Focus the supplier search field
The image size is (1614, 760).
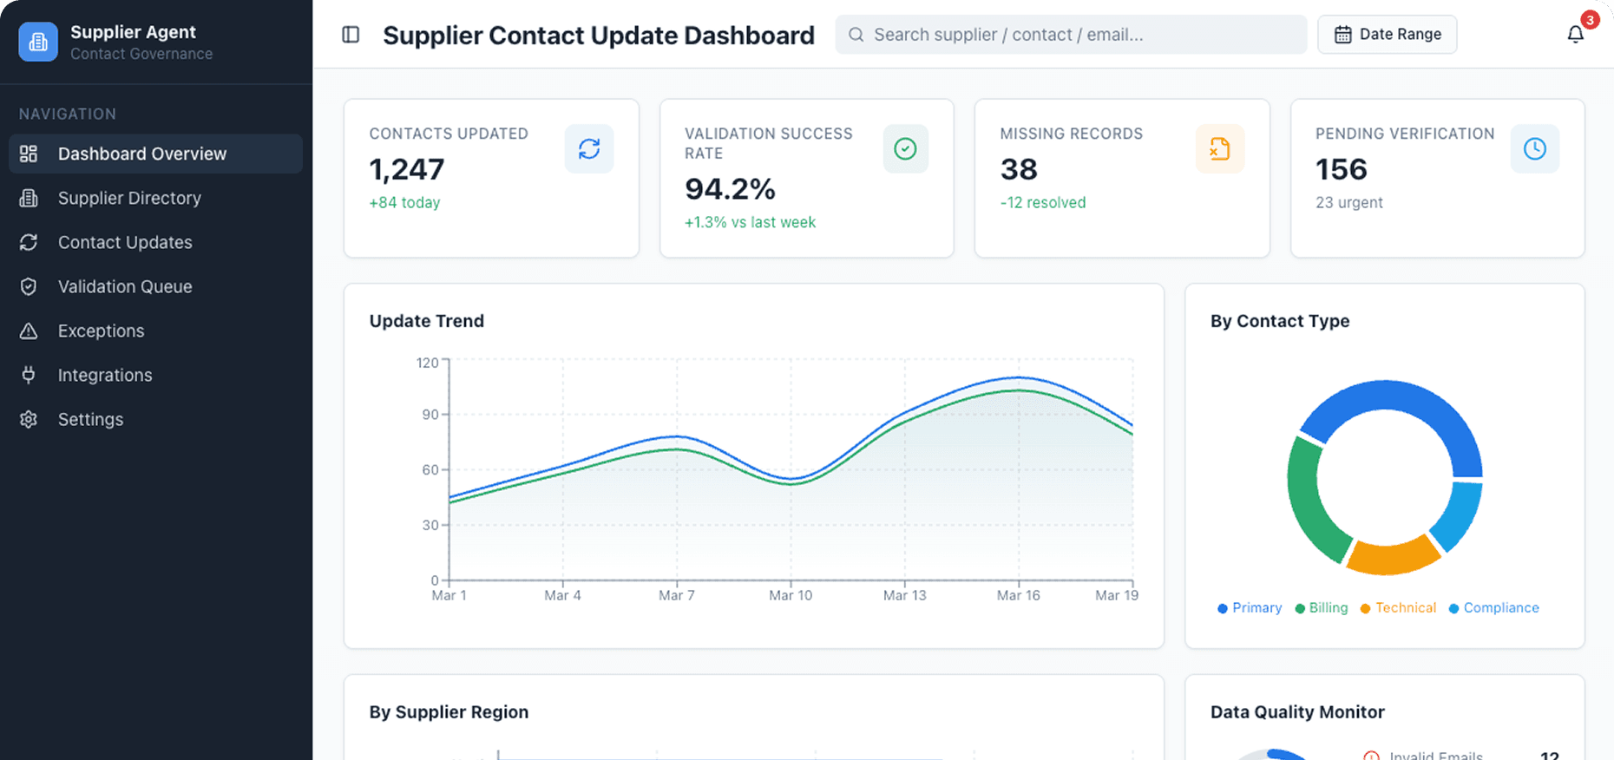[1071, 35]
